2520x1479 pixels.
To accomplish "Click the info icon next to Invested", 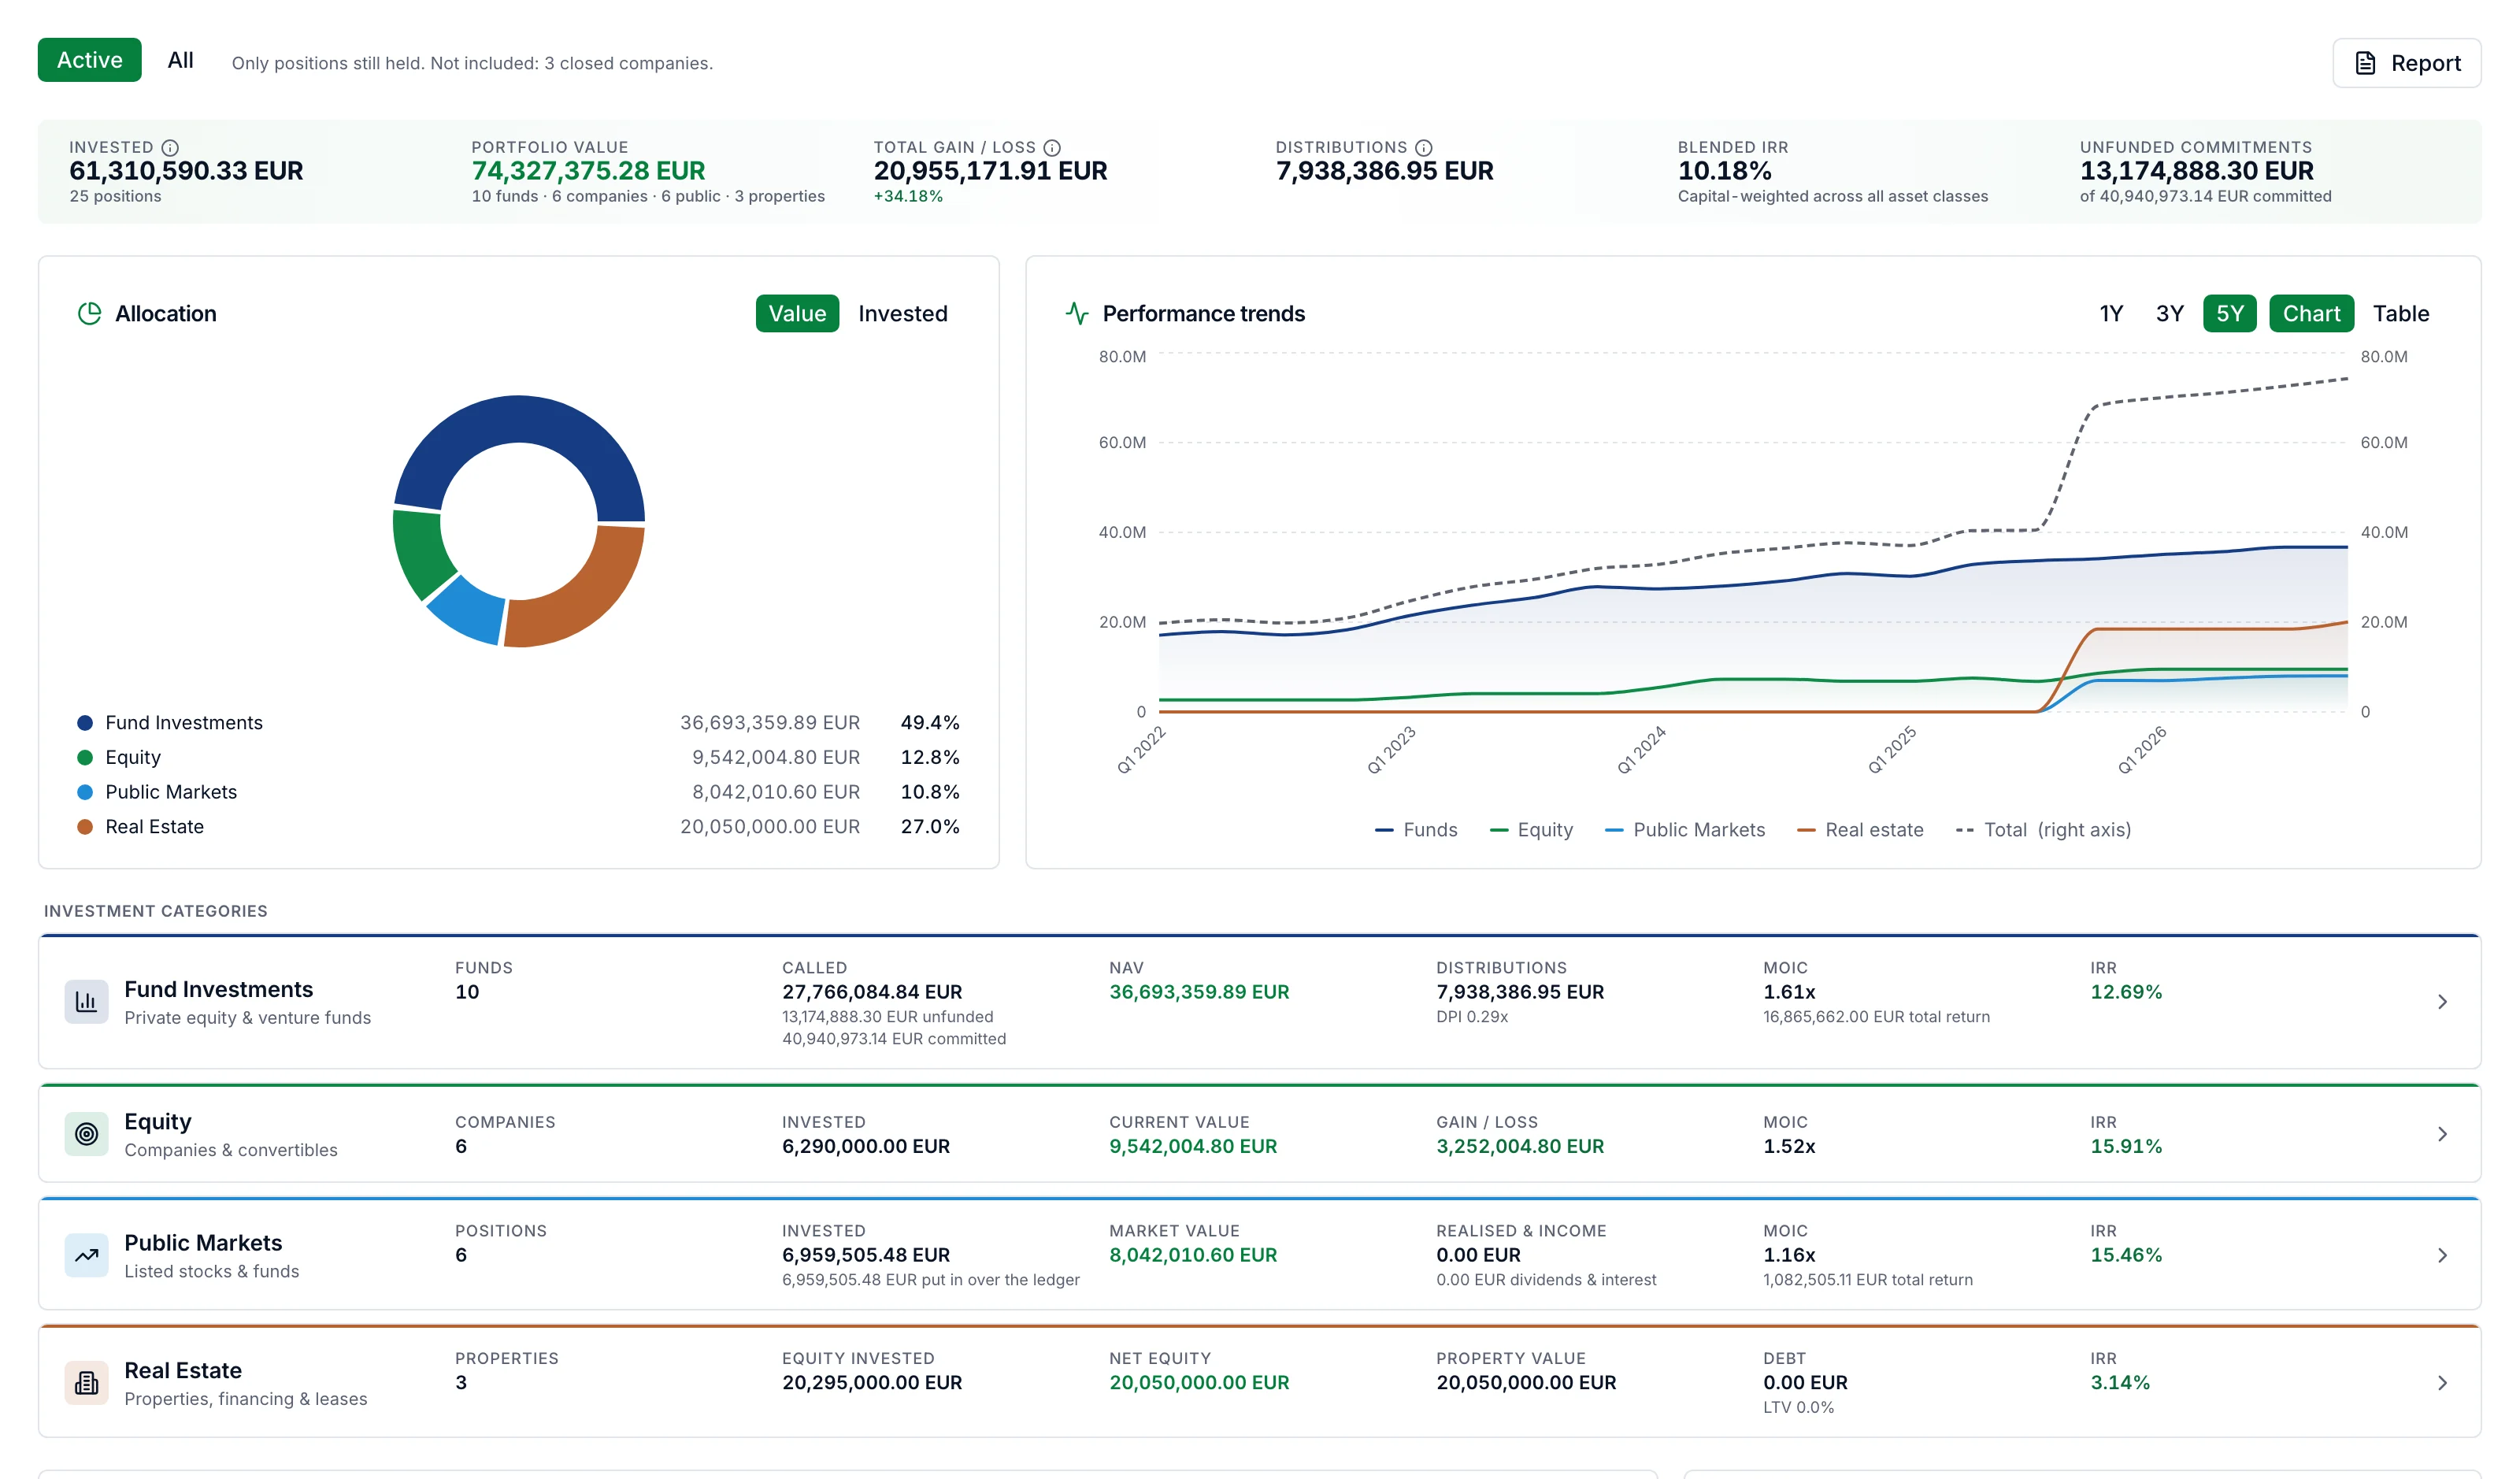I will (170, 147).
